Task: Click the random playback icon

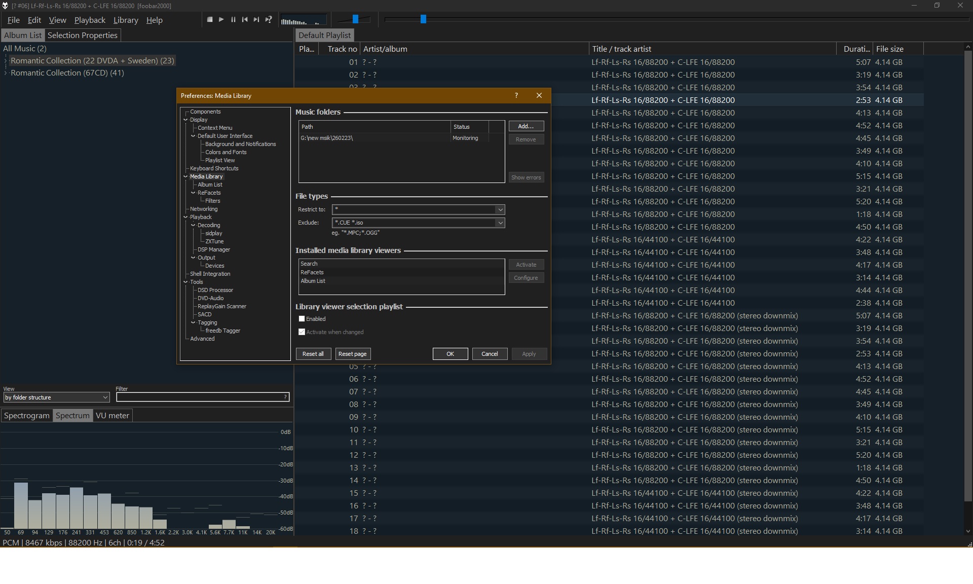Action: [x=269, y=20]
